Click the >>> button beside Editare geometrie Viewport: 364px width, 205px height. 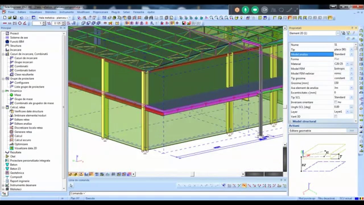click(x=351, y=131)
